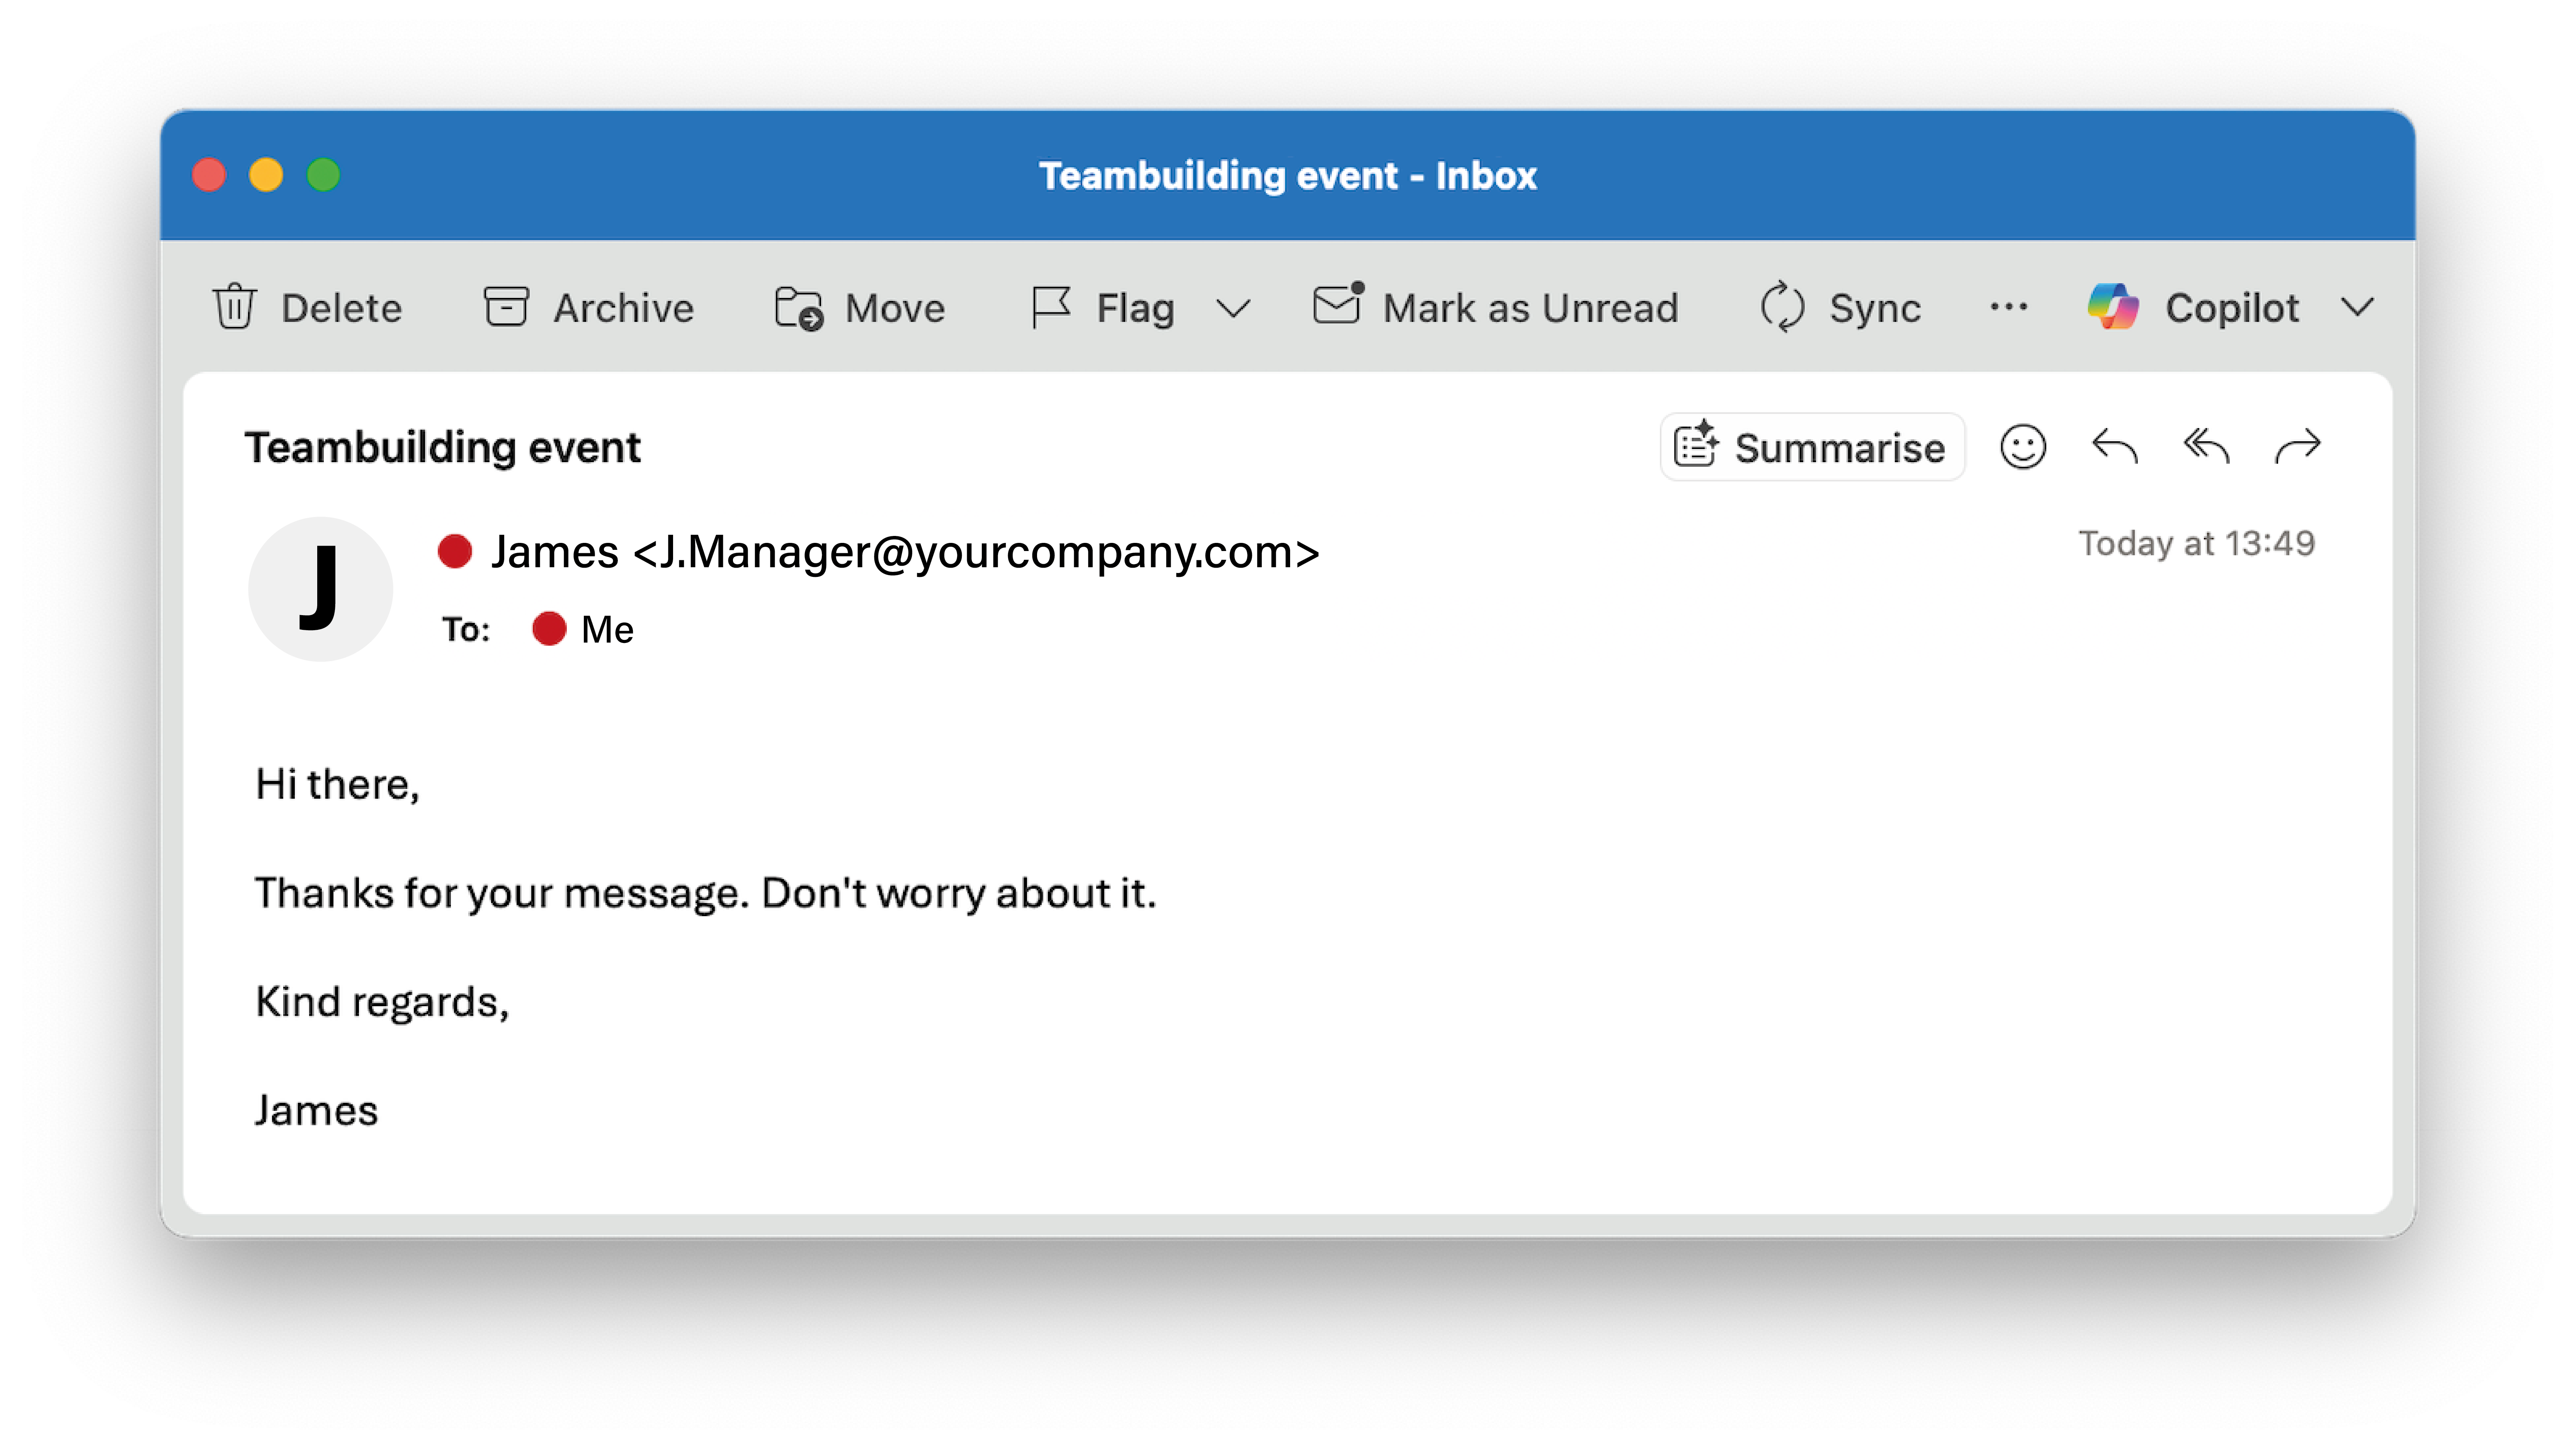Image resolution: width=2576 pixels, height=1449 pixels.
Task: Click the red presence dot beside James
Action: coord(455,551)
